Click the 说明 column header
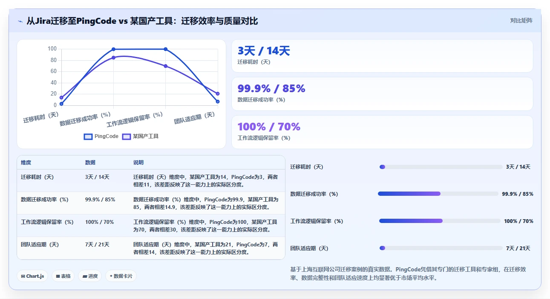550x299 pixels. pos(138,163)
